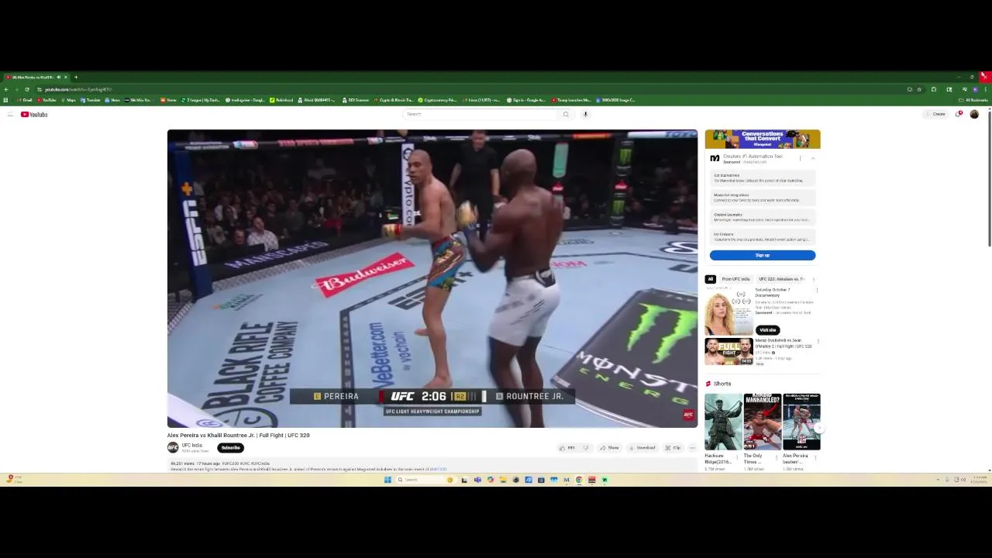Image resolution: width=992 pixels, height=558 pixels.
Task: Create a Clip of the video
Action: click(x=673, y=448)
